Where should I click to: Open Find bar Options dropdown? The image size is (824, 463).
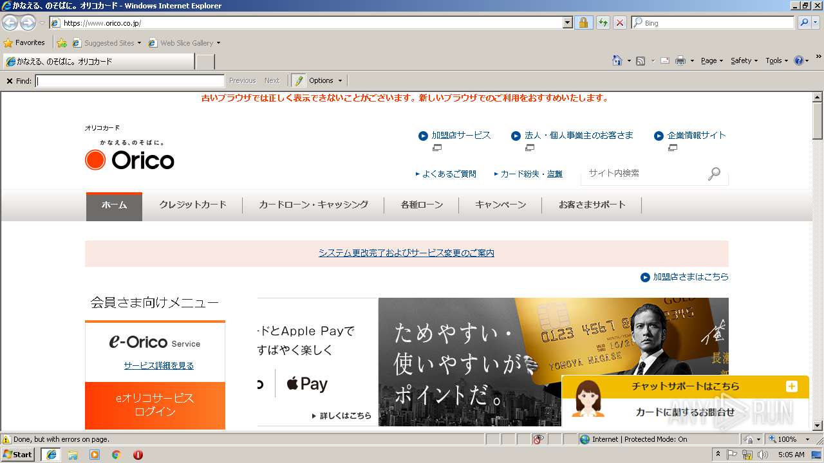(325, 80)
